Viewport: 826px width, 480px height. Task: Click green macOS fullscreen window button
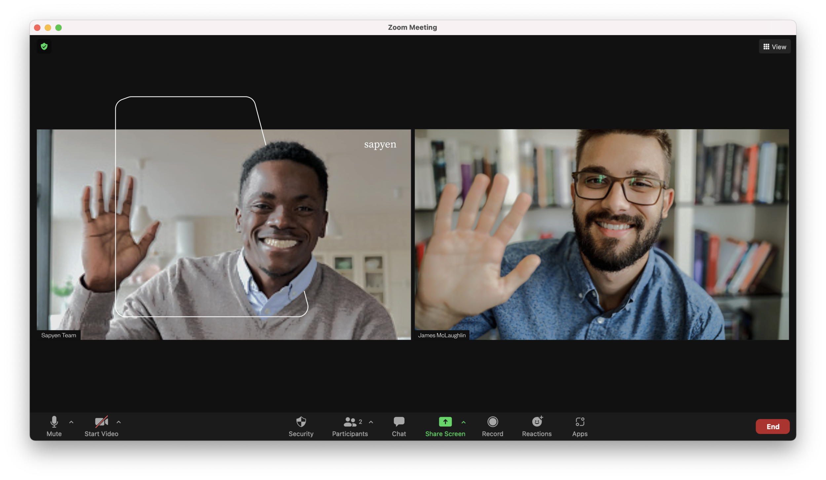(58, 28)
